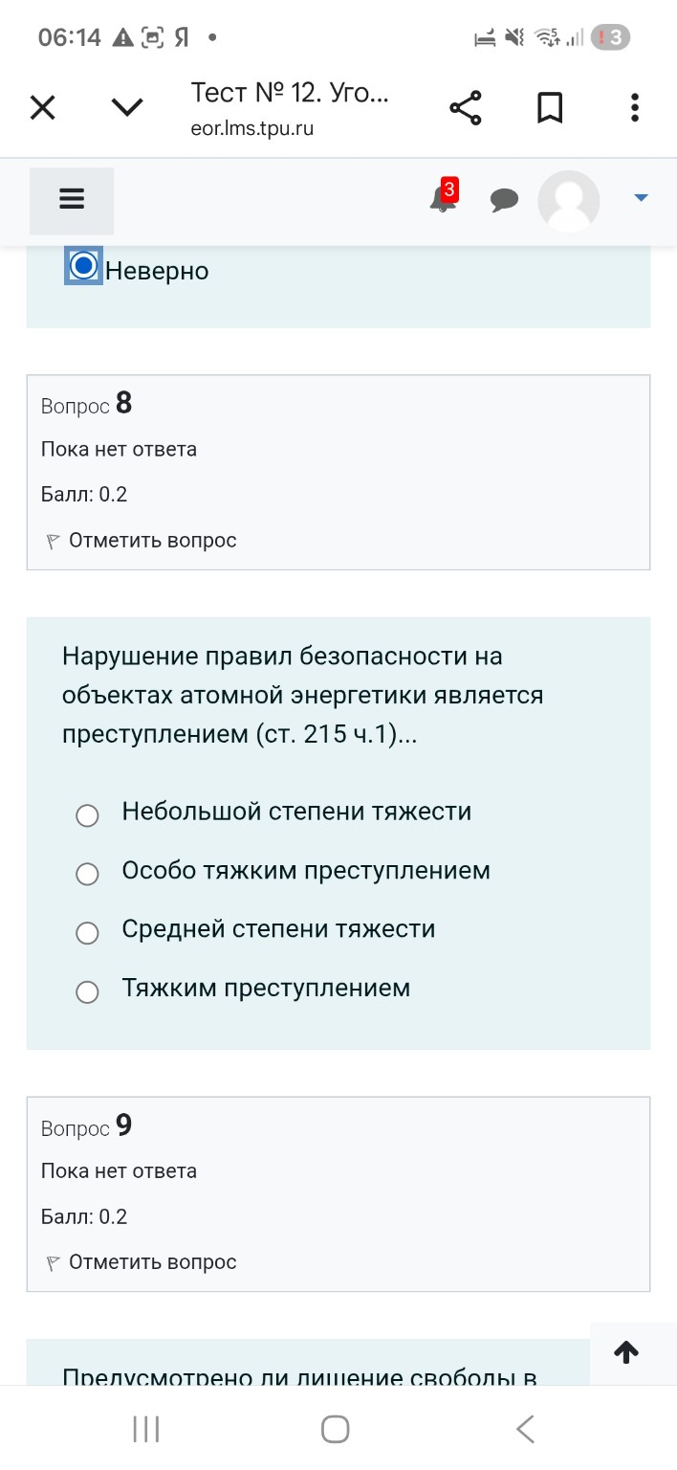Open messages with the chat bubble icon
This screenshot has height=1470, width=677.
point(504,200)
